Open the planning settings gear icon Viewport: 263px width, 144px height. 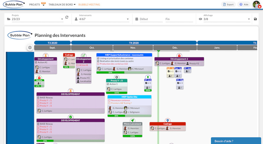[x=30, y=48]
